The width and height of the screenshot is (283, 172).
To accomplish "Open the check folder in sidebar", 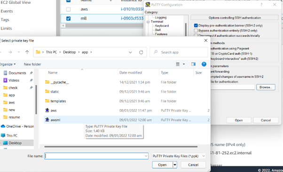I will click(x=13, y=88).
